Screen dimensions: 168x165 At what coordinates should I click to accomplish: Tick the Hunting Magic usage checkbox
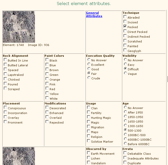click(89, 117)
